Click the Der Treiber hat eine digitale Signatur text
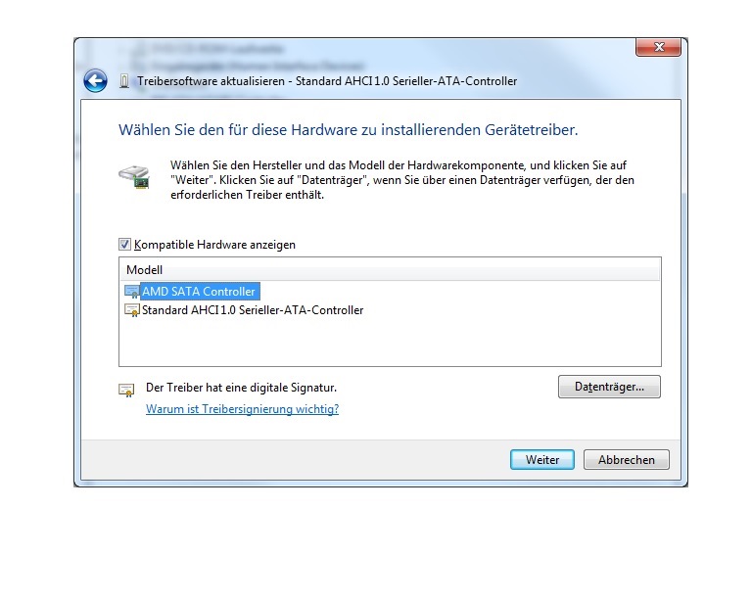This screenshot has width=752, height=601. coord(241,388)
